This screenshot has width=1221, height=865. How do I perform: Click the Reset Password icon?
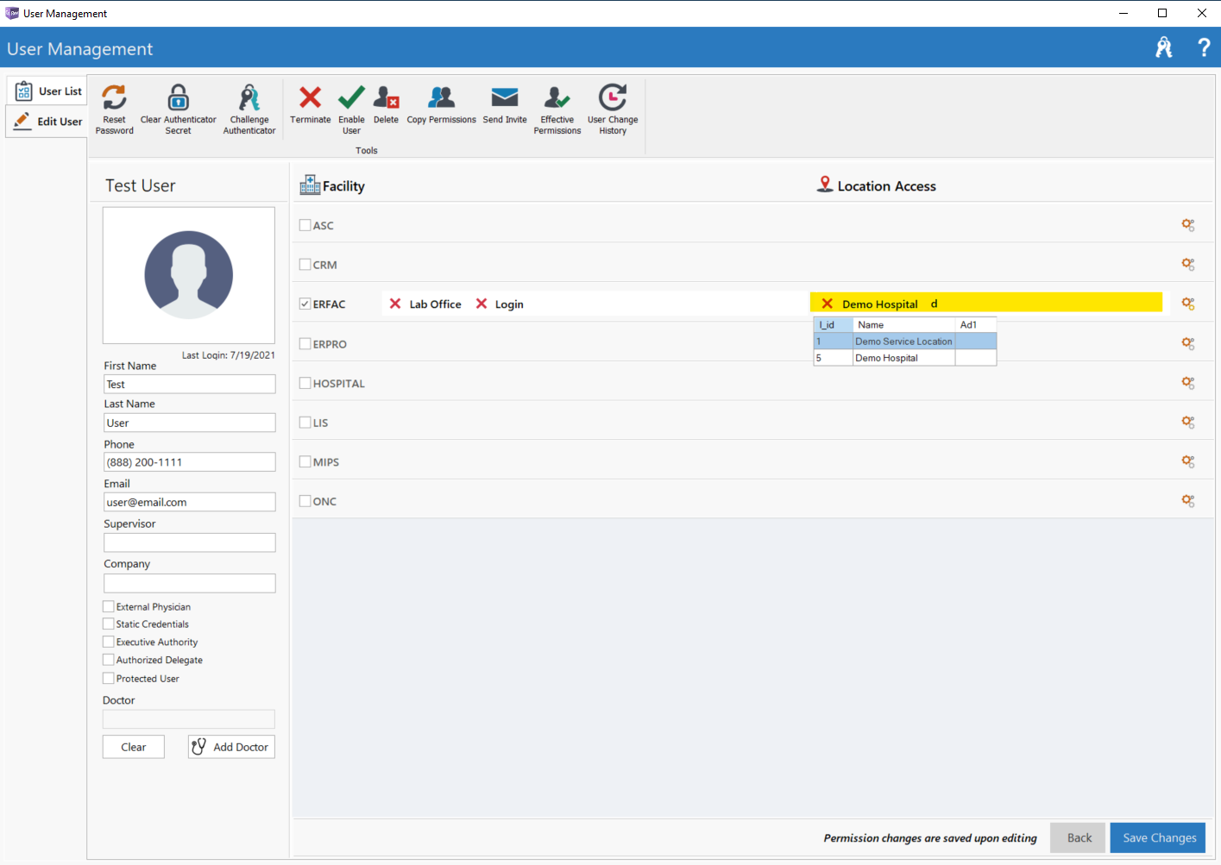(114, 98)
